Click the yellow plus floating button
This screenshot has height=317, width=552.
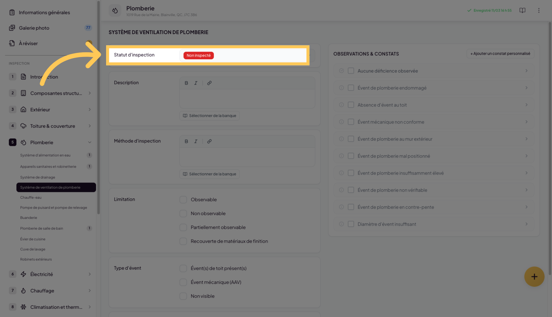click(x=534, y=276)
